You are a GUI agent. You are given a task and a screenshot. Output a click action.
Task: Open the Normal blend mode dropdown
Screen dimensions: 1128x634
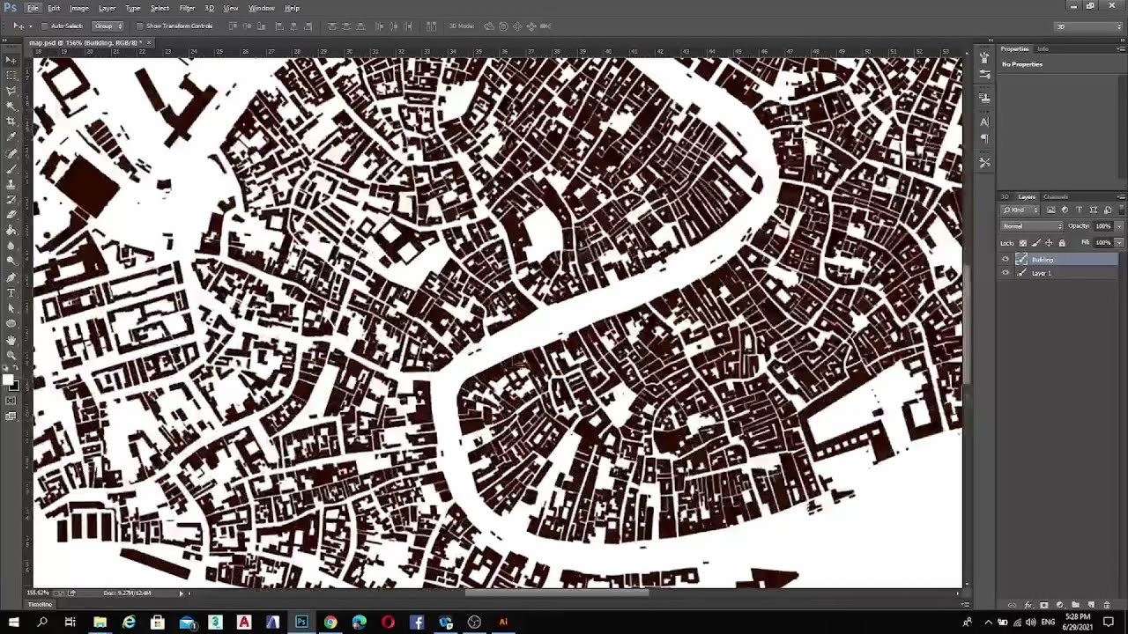tap(1032, 226)
